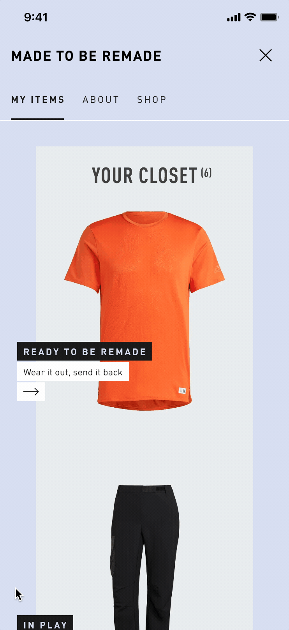Tap the Wi-Fi icon in status bar
This screenshot has height=630, width=289.
coord(250,17)
